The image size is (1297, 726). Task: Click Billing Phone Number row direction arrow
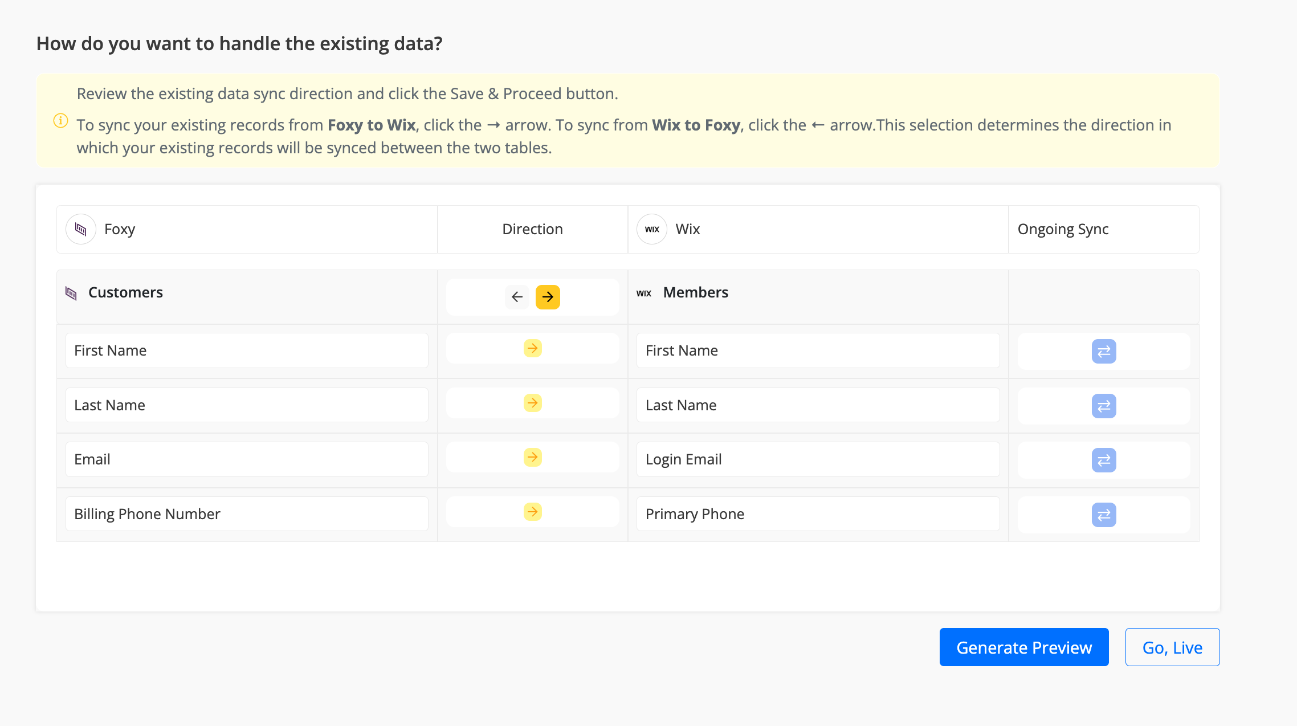click(533, 512)
